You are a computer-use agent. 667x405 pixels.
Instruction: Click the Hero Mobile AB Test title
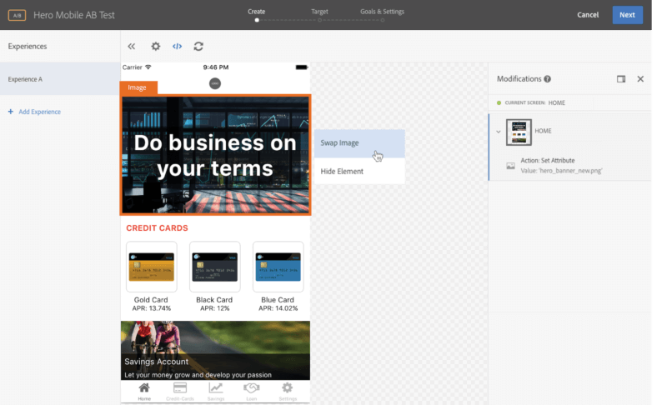click(74, 15)
